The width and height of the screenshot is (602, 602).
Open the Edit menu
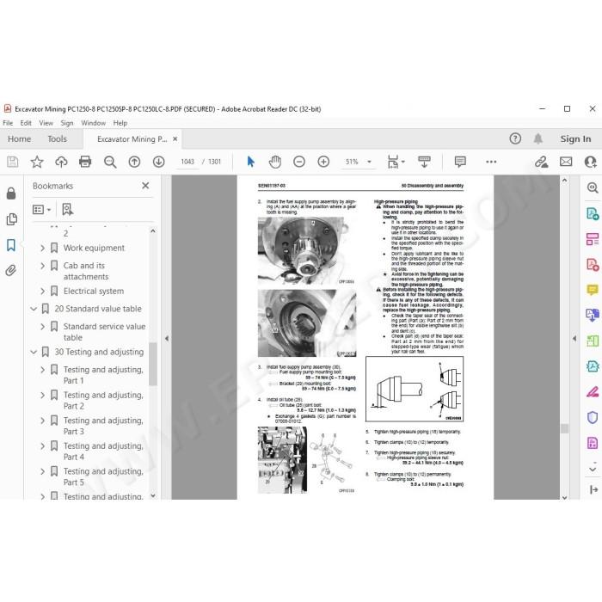pyautogui.click(x=26, y=123)
